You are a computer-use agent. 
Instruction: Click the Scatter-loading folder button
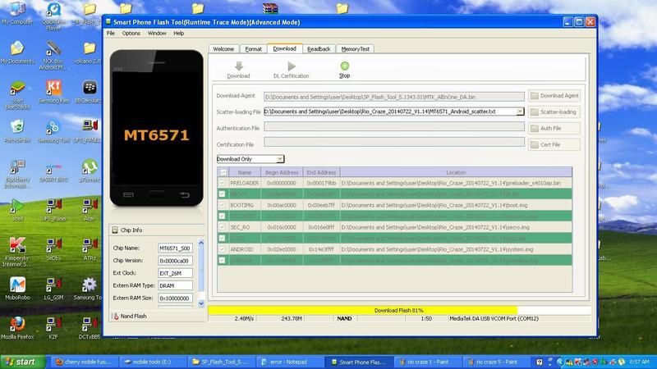[x=554, y=112]
